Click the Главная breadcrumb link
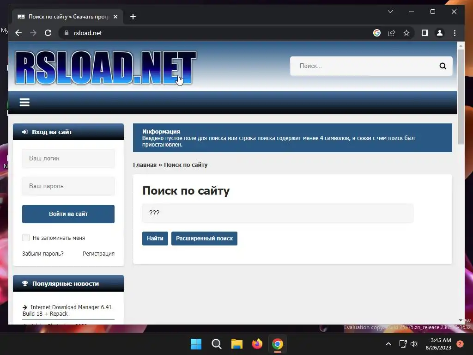The width and height of the screenshot is (473, 355). tap(145, 165)
